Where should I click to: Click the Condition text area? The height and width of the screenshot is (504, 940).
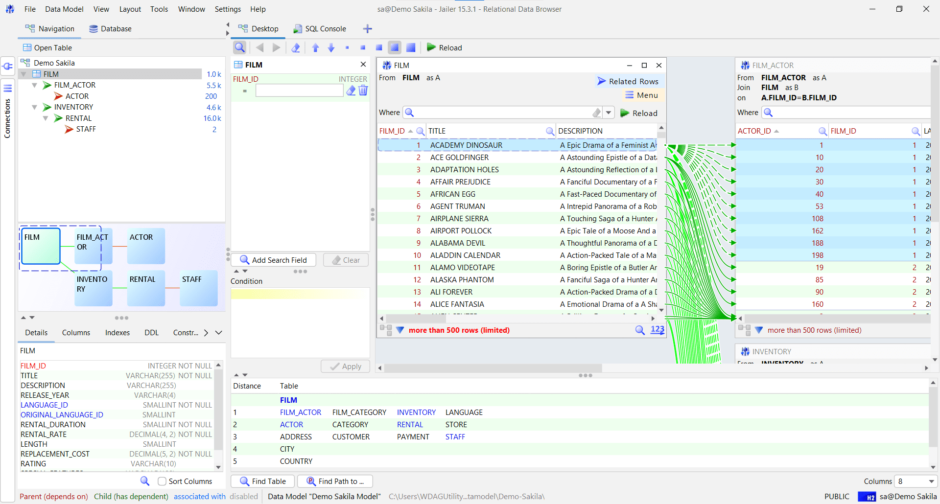coord(300,323)
